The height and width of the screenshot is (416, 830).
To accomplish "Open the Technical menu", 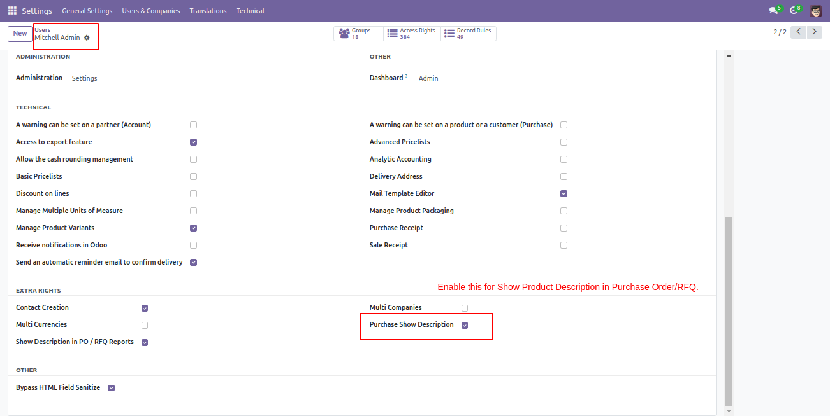I will 250,11.
